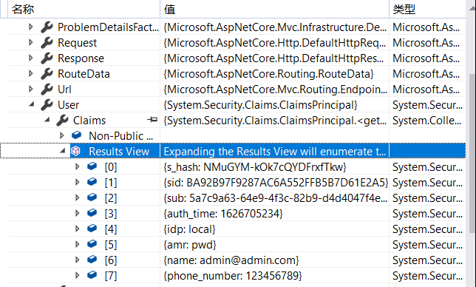Expand the Non-Public members node
The image size is (476, 287).
pyautogui.click(x=61, y=135)
